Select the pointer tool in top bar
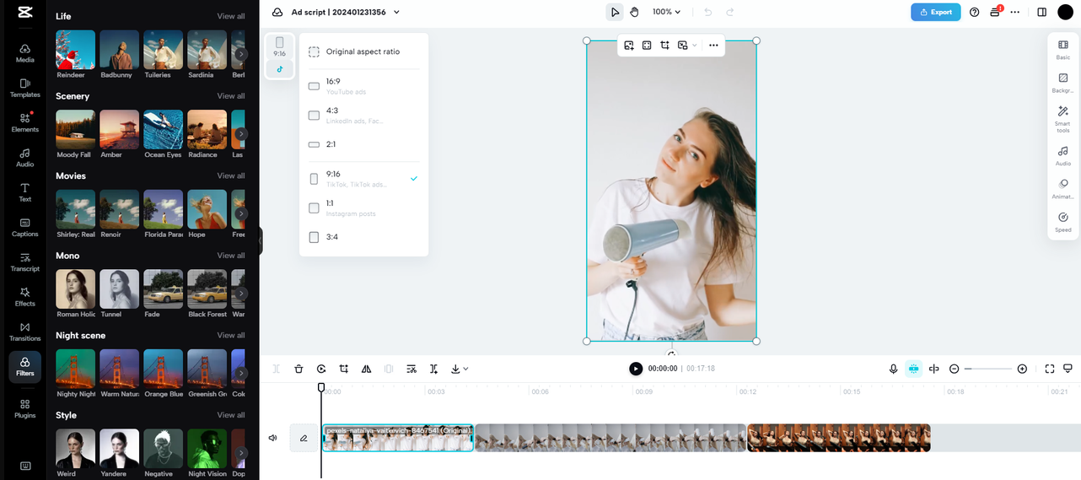Image resolution: width=1081 pixels, height=480 pixels. (615, 12)
